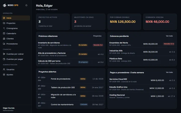This screenshot has height=113, width=181.
Task: Click the Cuentas por cobrar icon
Action: pyautogui.click(x=4, y=54)
